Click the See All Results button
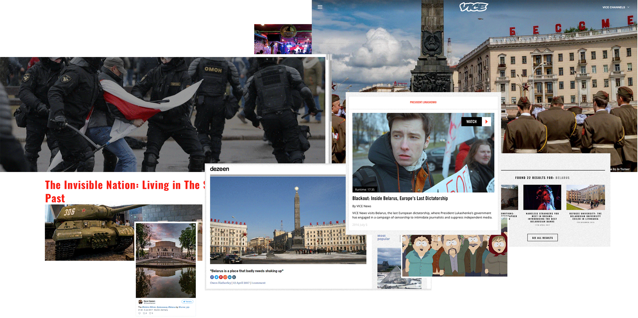This screenshot has height=318, width=638. click(542, 238)
